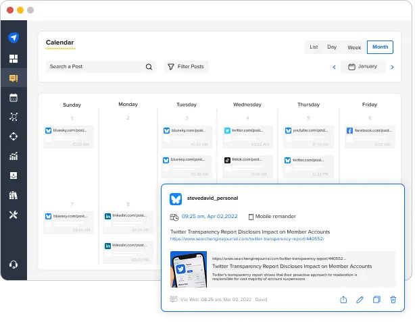
Task: Open the crosshair target sidebar icon
Action: tap(14, 136)
